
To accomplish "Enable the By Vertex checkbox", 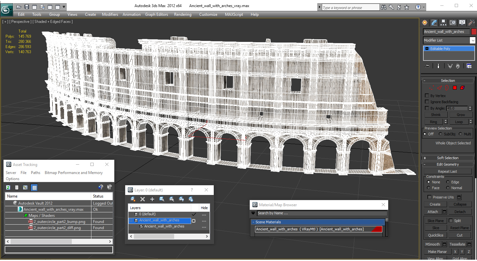I will pyautogui.click(x=427, y=96).
